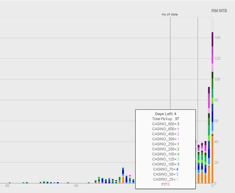Click the 'CASINO_200+:2' tooltip row
Screen dimensions: 235x193
pyautogui.click(x=166, y=149)
